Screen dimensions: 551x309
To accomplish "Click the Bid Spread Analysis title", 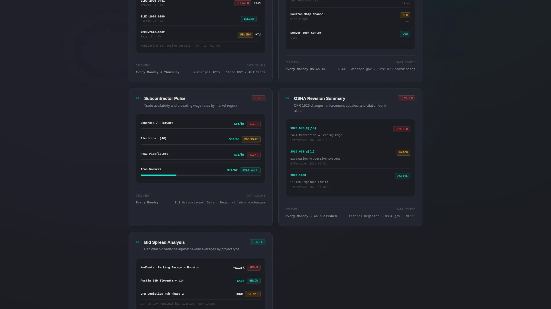I will pos(164,242).
